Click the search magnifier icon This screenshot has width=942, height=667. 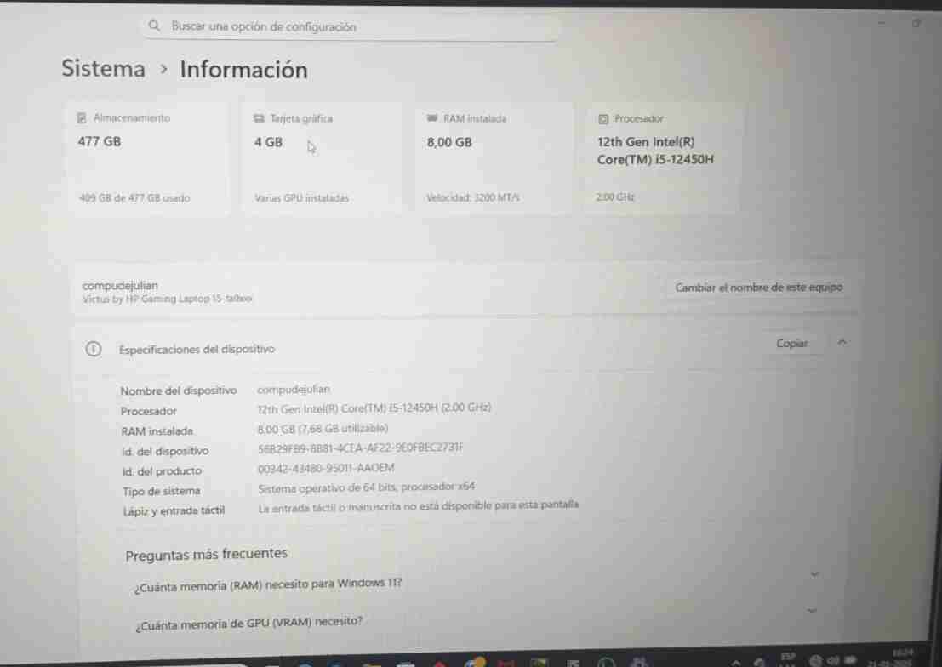[154, 26]
